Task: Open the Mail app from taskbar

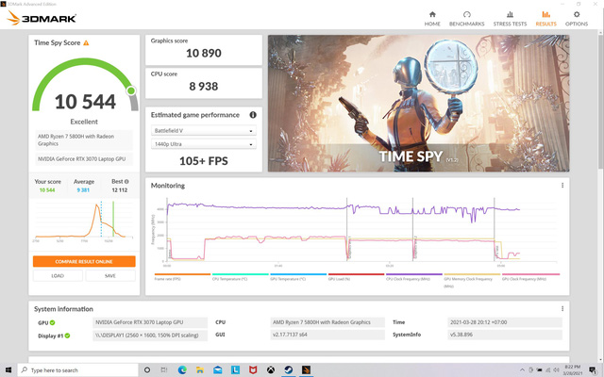Action: pos(218,370)
